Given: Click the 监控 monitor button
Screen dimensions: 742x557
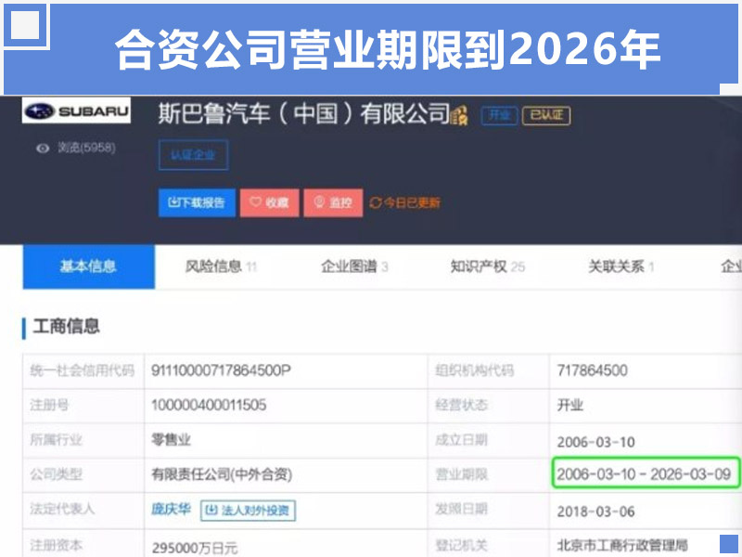Looking at the screenshot, I should pos(333,202).
